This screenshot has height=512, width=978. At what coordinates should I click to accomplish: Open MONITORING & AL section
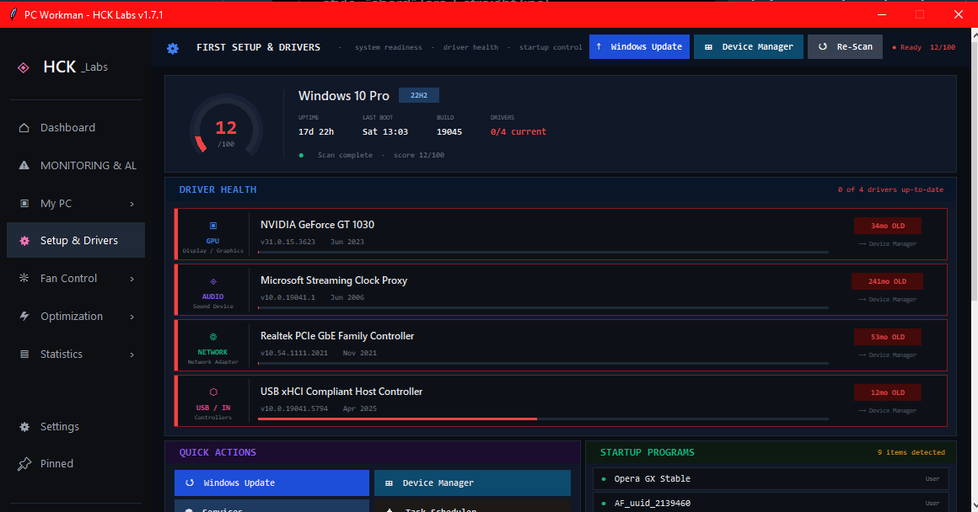tap(76, 165)
